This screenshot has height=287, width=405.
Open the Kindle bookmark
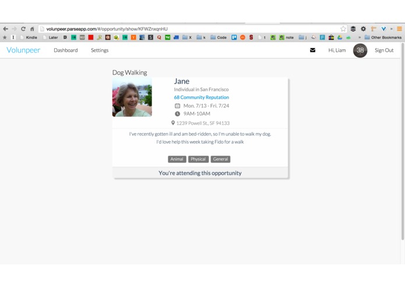(29, 37)
